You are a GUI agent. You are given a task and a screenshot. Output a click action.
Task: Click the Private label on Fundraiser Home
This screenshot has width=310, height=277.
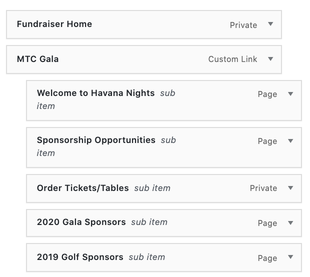243,25
